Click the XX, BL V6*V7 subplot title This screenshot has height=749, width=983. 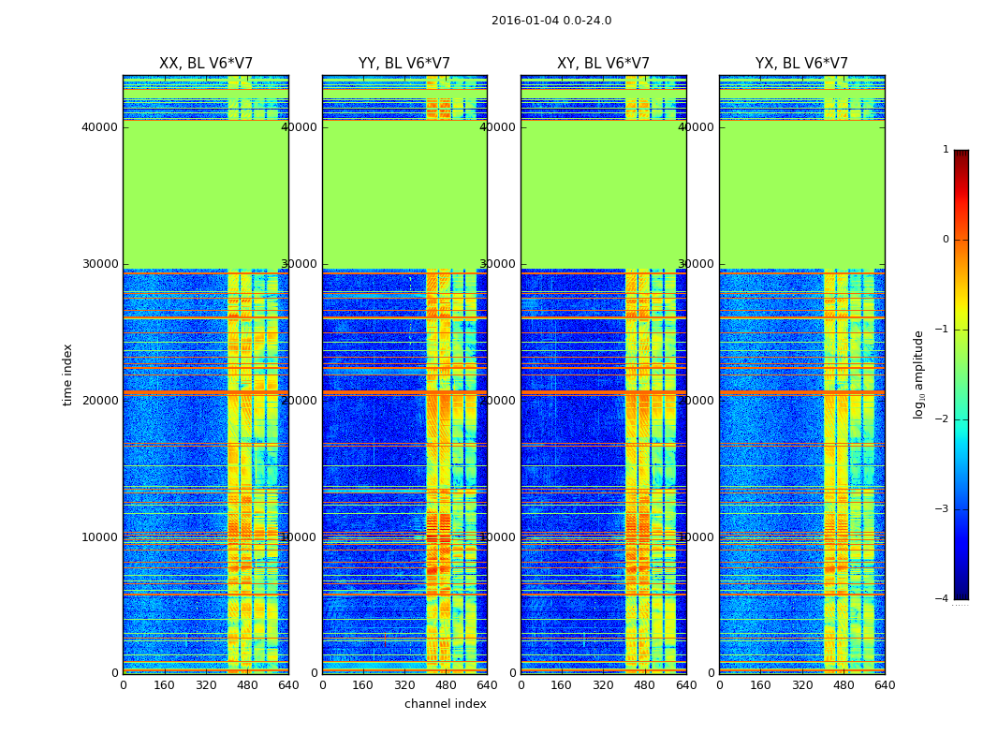coord(206,64)
